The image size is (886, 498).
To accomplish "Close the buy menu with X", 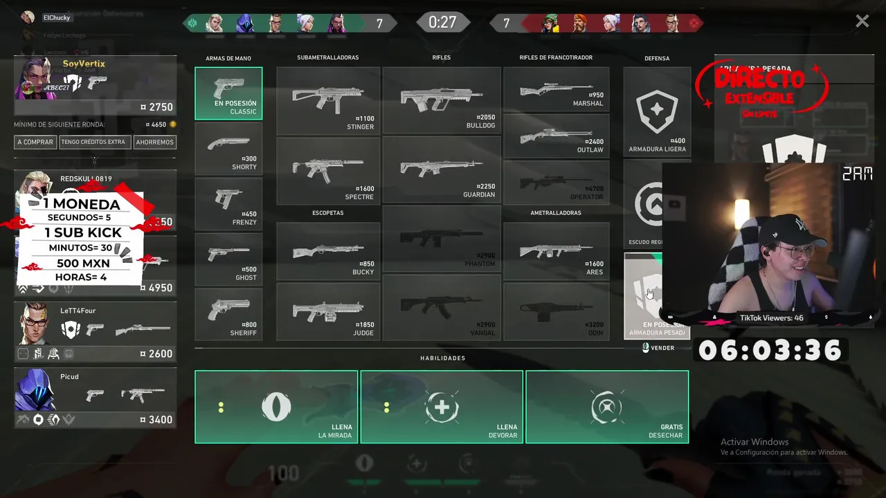I will tap(862, 21).
